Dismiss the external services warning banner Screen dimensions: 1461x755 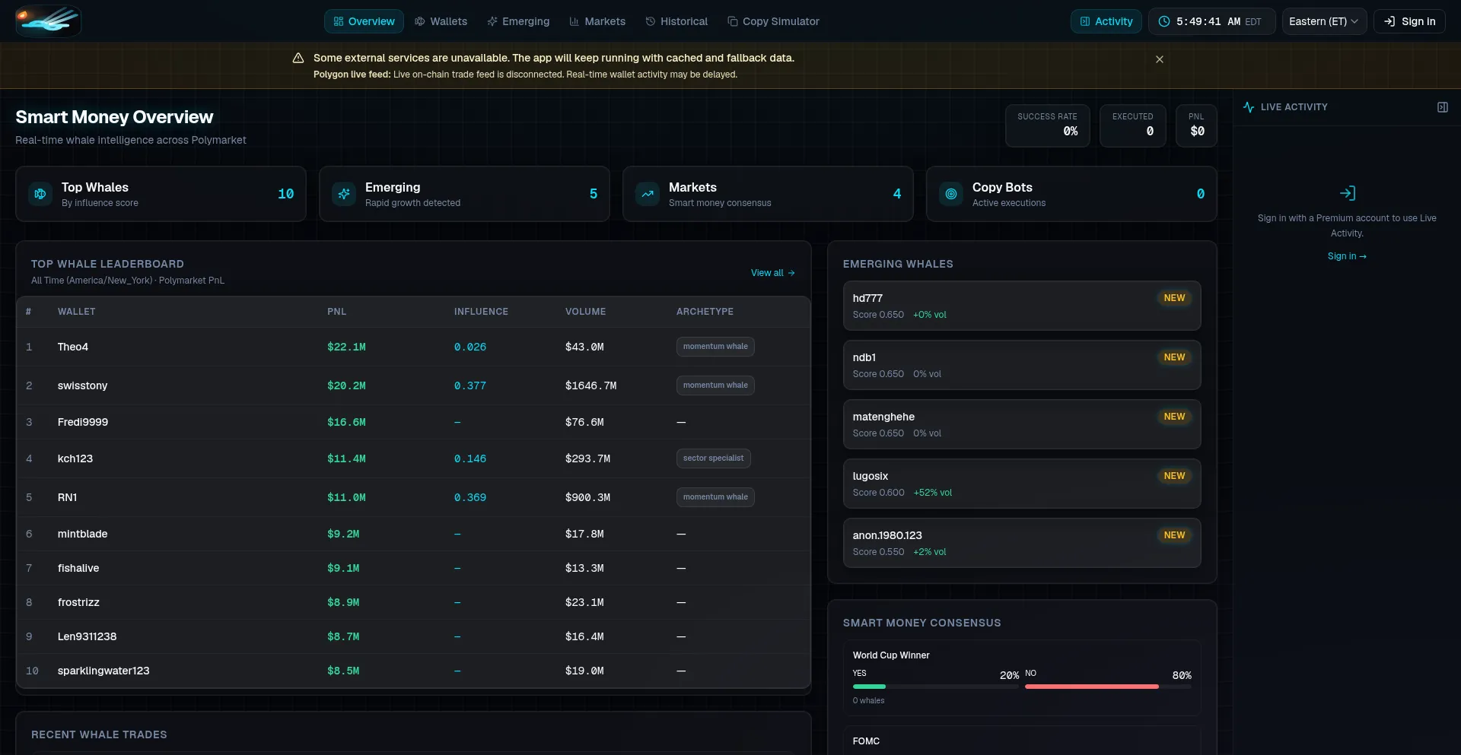click(x=1159, y=59)
